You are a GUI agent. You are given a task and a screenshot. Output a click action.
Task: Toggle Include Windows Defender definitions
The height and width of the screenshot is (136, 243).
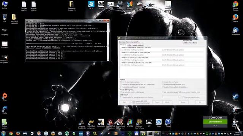[163, 87]
